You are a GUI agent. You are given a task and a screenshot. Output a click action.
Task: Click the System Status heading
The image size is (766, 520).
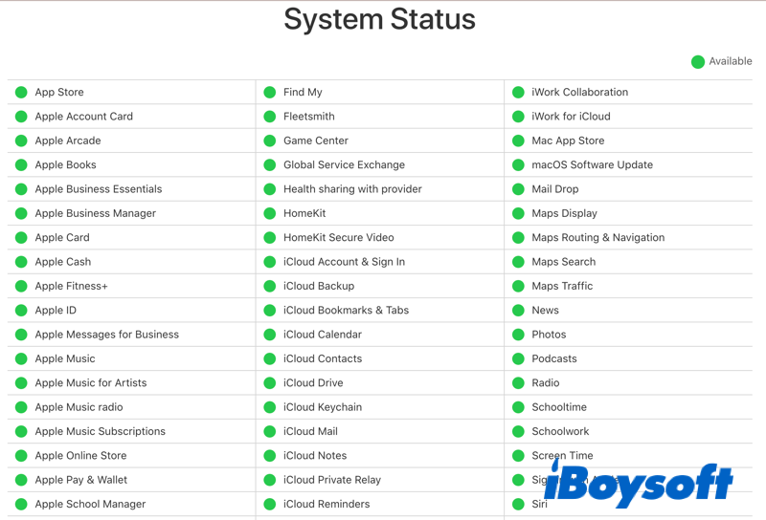(379, 19)
